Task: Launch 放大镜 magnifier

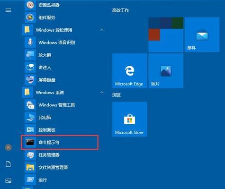Action: click(x=63, y=55)
